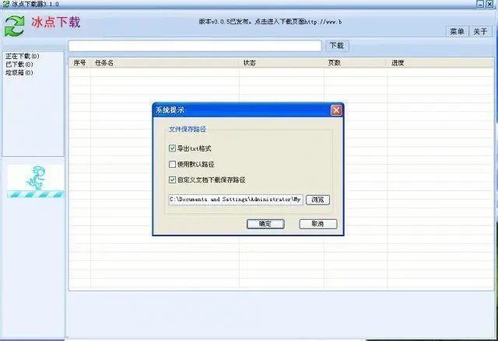This screenshot has height=341, width=498.
Task: Select 已下载 (0) in sidebar
Action: coord(19,64)
